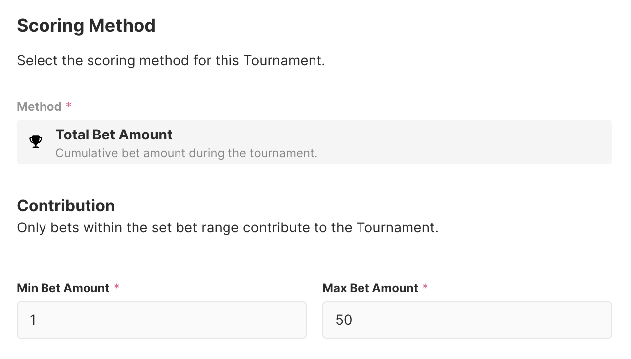Image resolution: width=631 pixels, height=359 pixels.
Task: Select the 'Total Bet Amount' option title
Action: click(114, 135)
